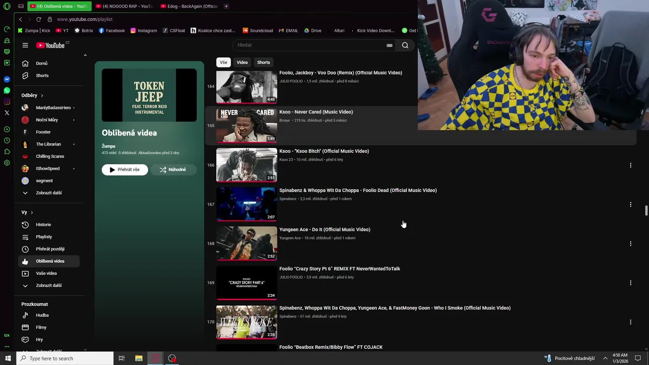Open the Zumpa | Kick bookmark

click(x=34, y=30)
